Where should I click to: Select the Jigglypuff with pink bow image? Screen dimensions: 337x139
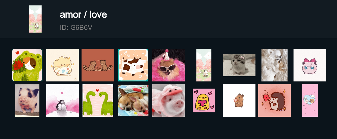click(x=310, y=65)
